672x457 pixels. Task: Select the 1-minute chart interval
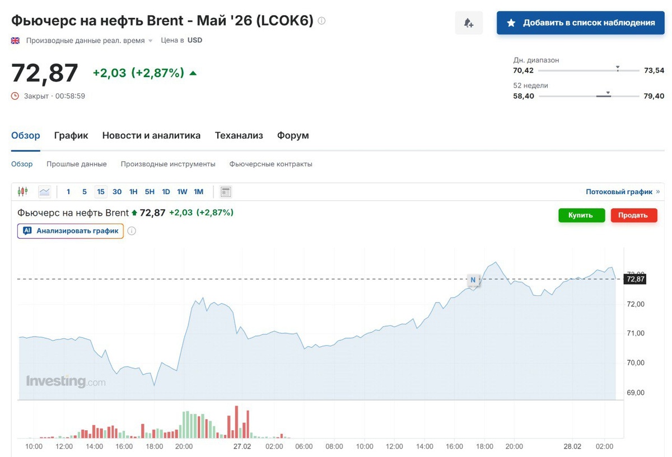click(x=68, y=192)
